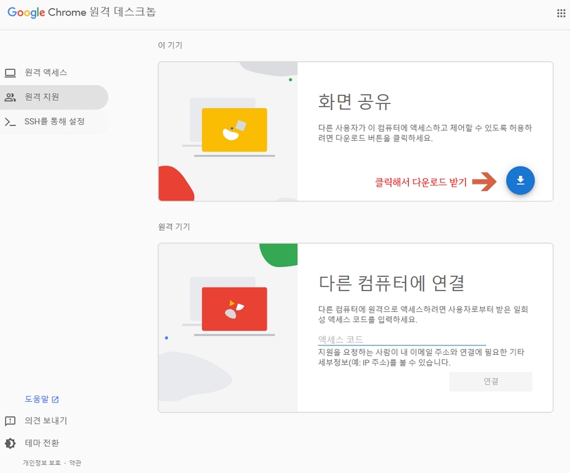Click the feedback speech bubble icon

point(10,421)
